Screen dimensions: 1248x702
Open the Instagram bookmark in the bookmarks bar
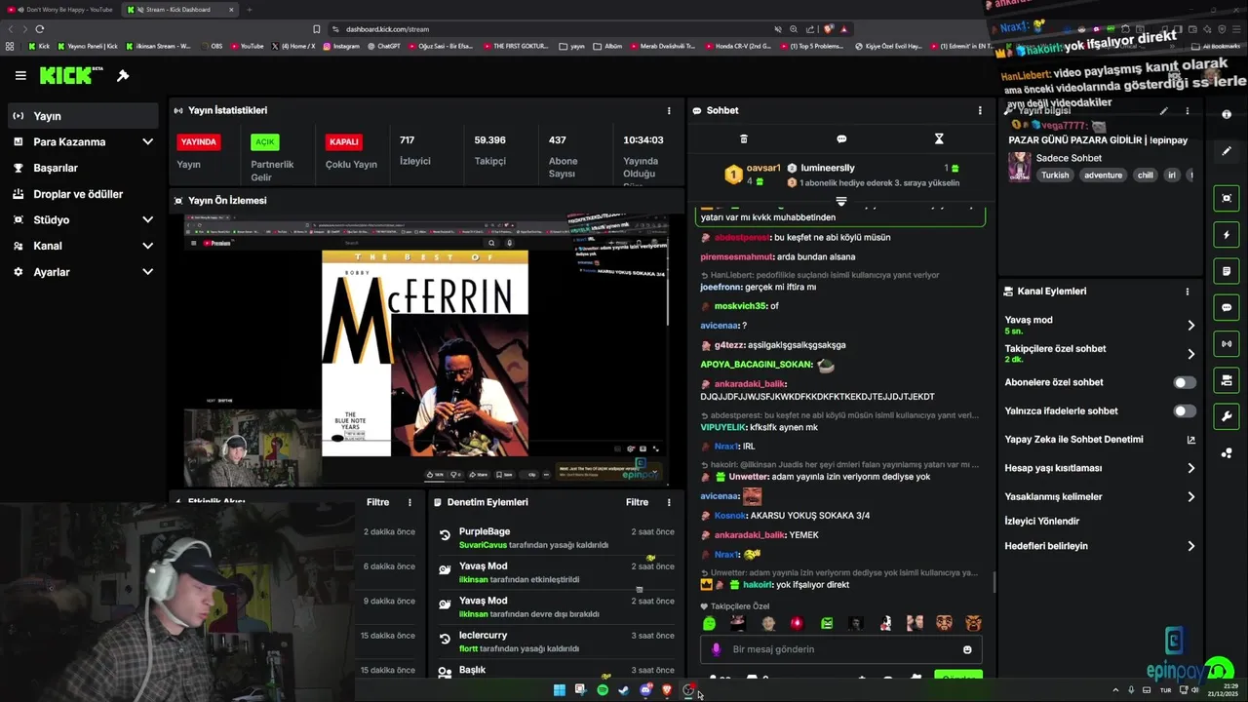[340, 46]
